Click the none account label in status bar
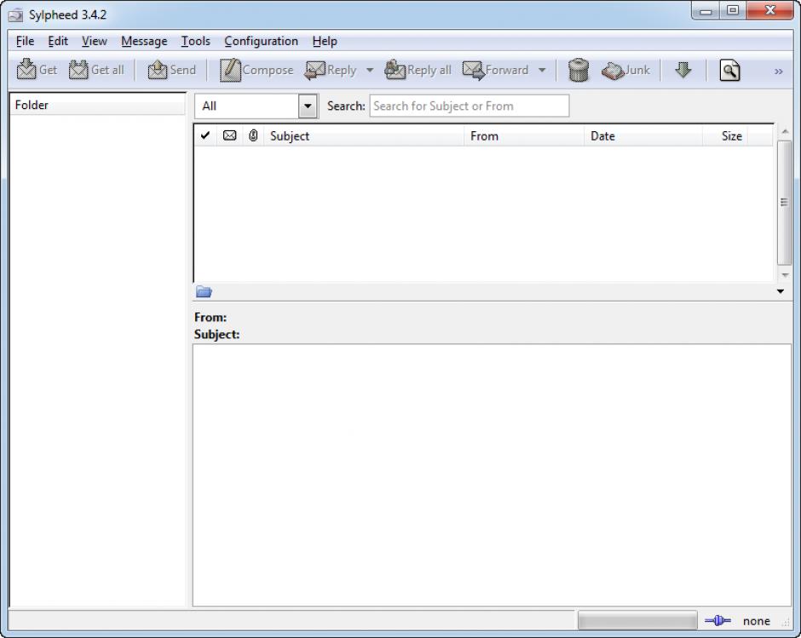Image resolution: width=801 pixels, height=638 pixels. click(x=757, y=621)
